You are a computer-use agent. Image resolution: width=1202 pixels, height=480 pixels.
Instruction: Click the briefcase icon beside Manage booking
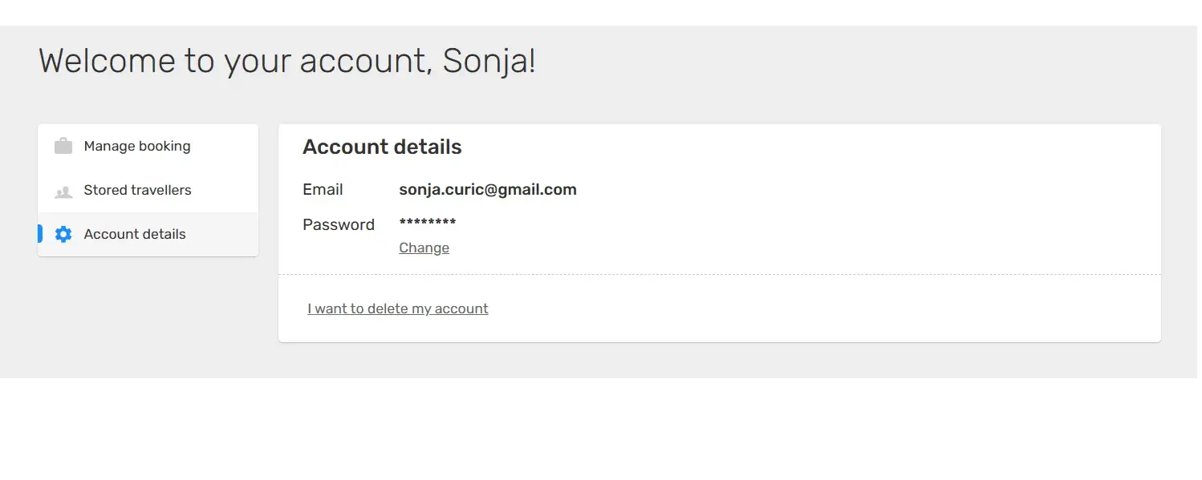[x=63, y=147]
